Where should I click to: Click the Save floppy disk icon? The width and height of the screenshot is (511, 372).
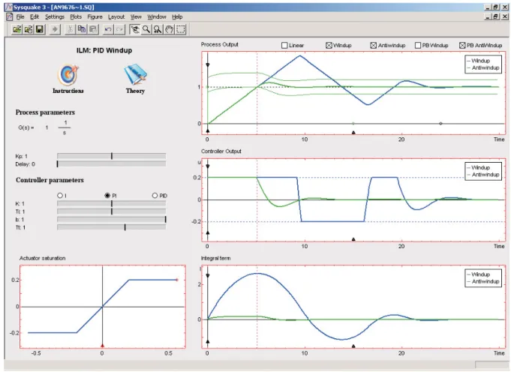click(40, 30)
